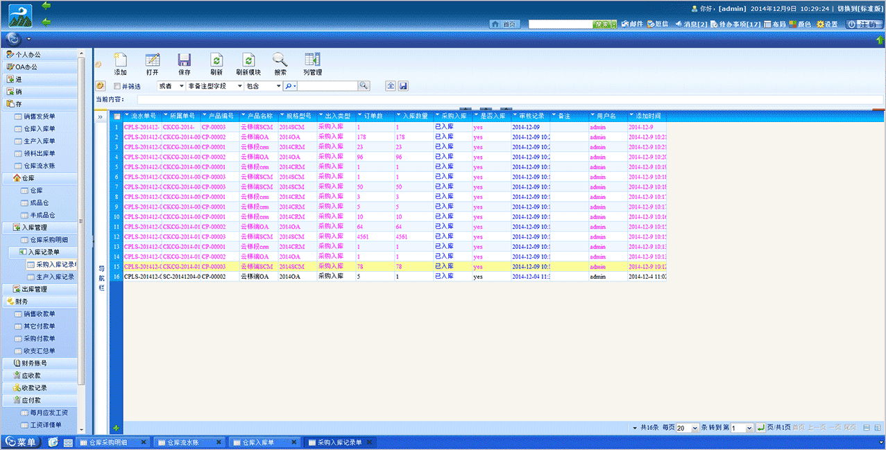Click the top bar search input field
This screenshot has width=886, height=450.
pyautogui.click(x=561, y=24)
